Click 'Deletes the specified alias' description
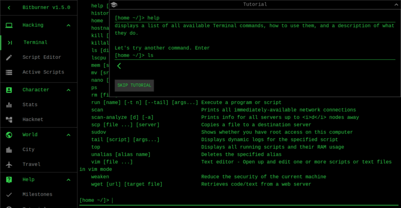Screen dimensions: 401x208 pos(241,155)
